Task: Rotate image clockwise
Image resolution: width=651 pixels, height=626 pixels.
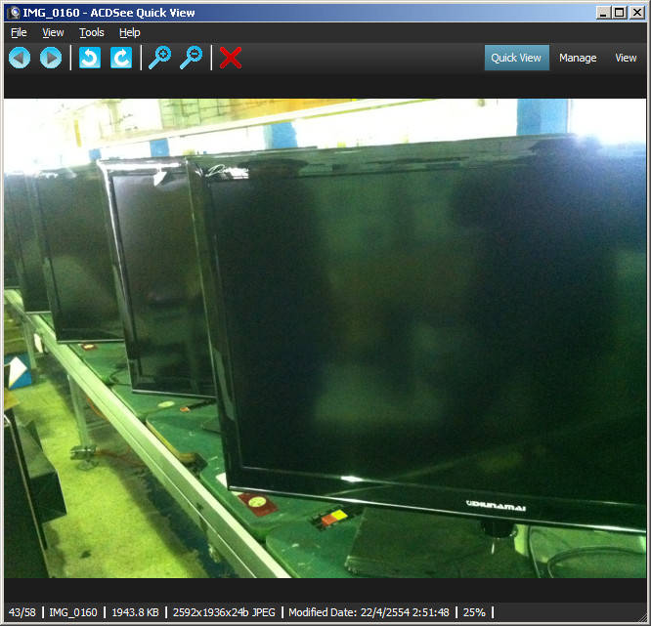Action: click(121, 58)
